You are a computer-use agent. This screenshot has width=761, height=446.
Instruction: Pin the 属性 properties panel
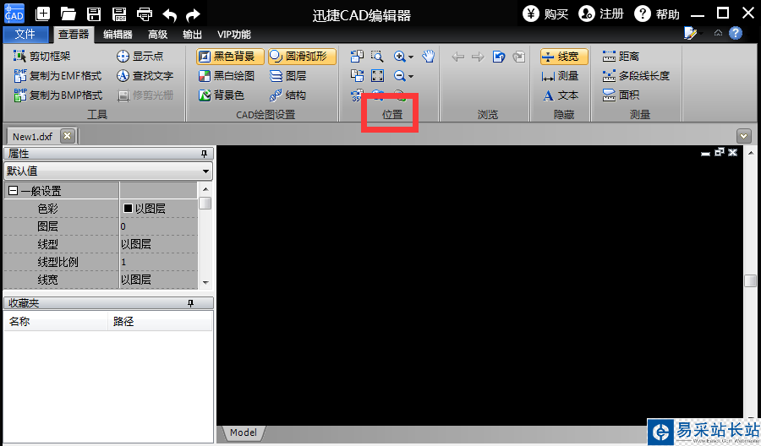205,154
